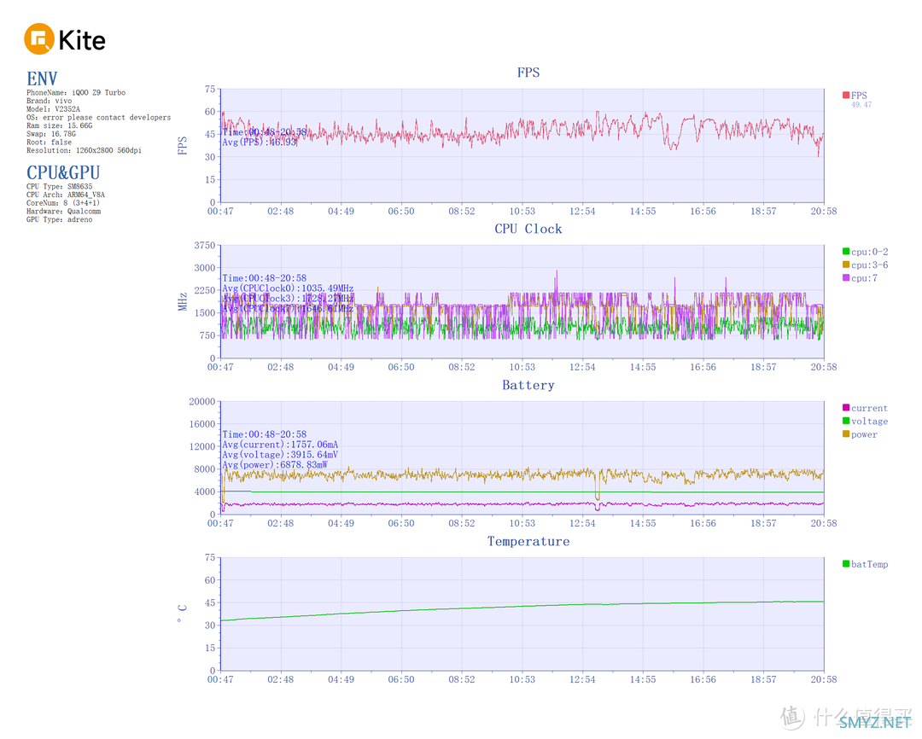Click the green cpu:0-2 legend swatch
The image size is (922, 739).
point(846,252)
